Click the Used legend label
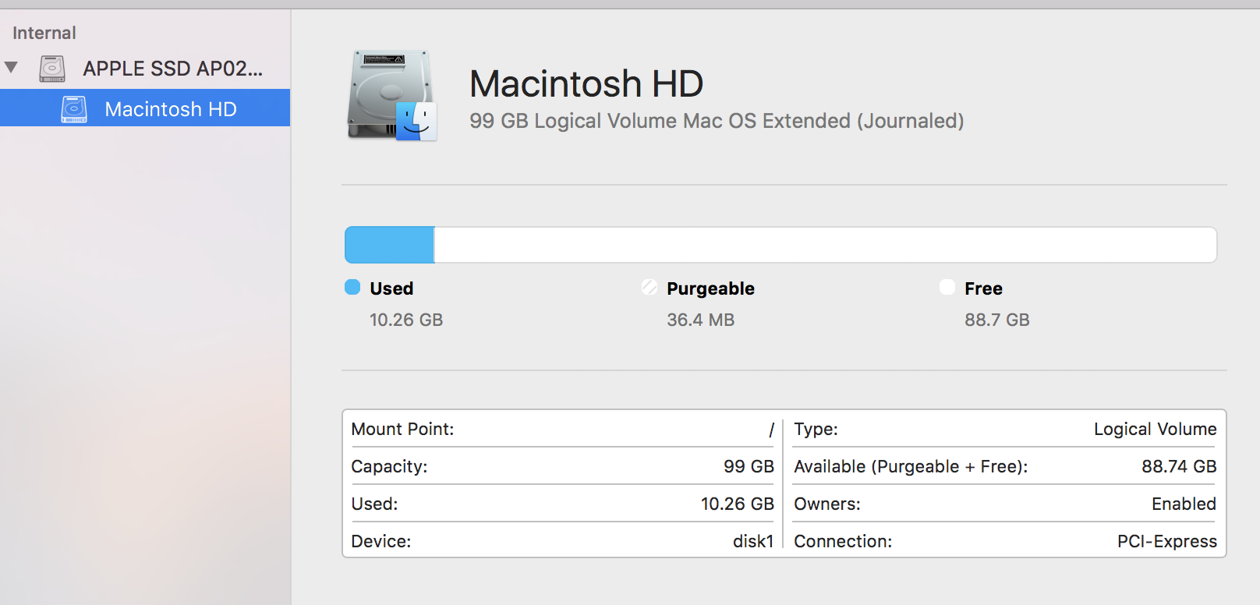The height and width of the screenshot is (605, 1260). 391,288
